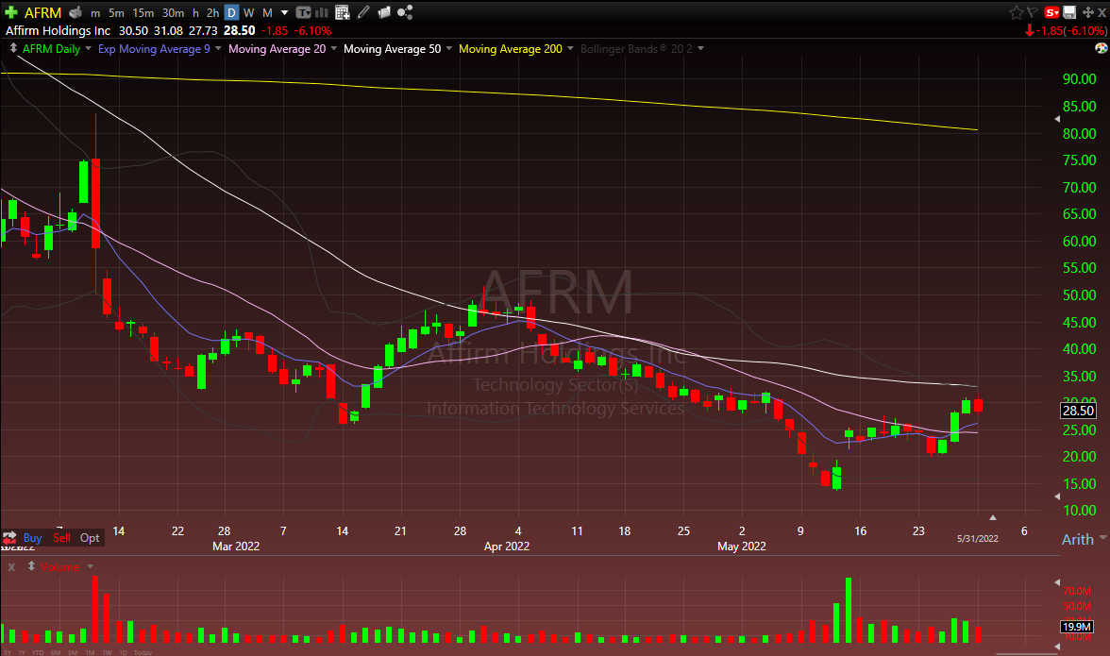Click the Volume pane resize arrows icon

pos(31,566)
